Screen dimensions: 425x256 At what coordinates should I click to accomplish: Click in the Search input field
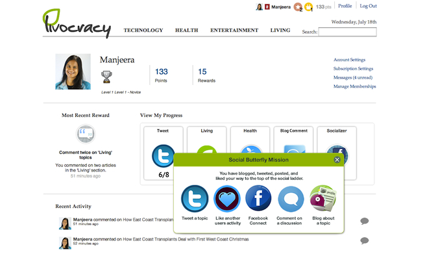(348, 32)
